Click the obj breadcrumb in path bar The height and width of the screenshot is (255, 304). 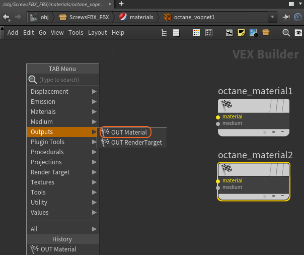point(40,17)
